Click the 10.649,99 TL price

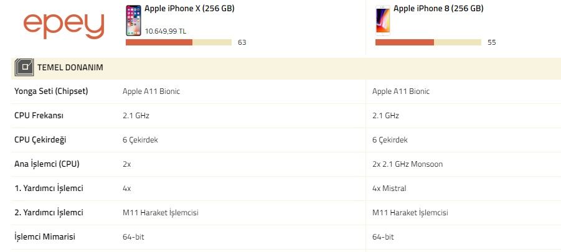[166, 30]
